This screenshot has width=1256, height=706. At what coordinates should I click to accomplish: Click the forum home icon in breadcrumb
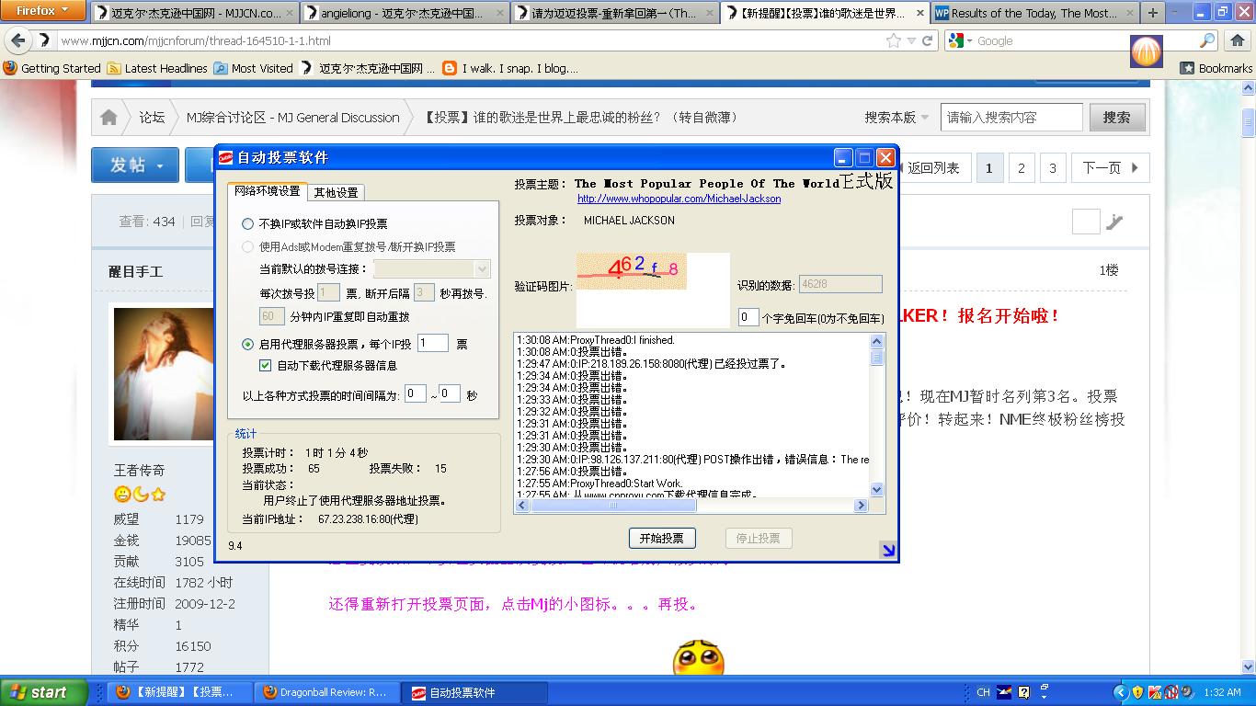coord(108,118)
